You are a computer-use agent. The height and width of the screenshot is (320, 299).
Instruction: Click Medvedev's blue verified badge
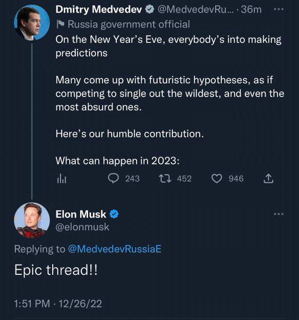point(149,9)
